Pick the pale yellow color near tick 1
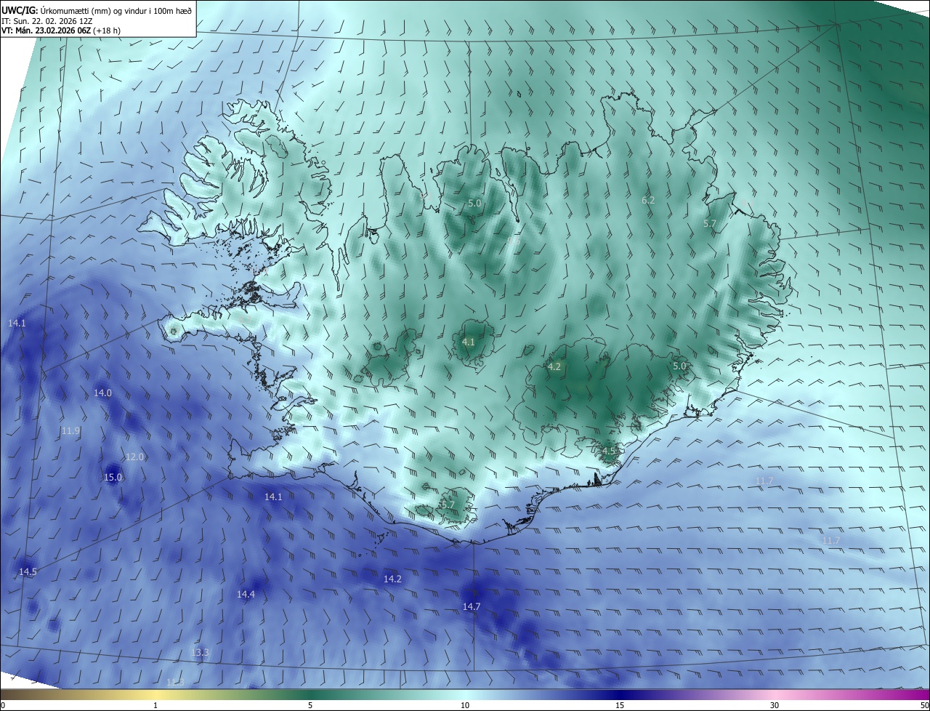Viewport: 930px width, 711px height. tap(155, 695)
